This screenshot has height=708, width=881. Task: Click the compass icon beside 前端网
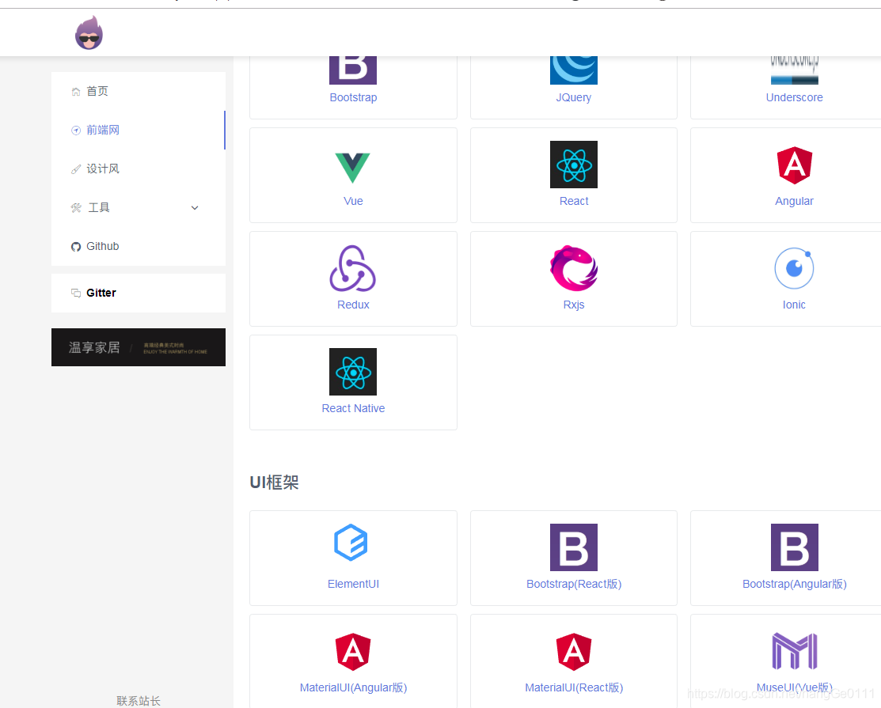coord(76,131)
